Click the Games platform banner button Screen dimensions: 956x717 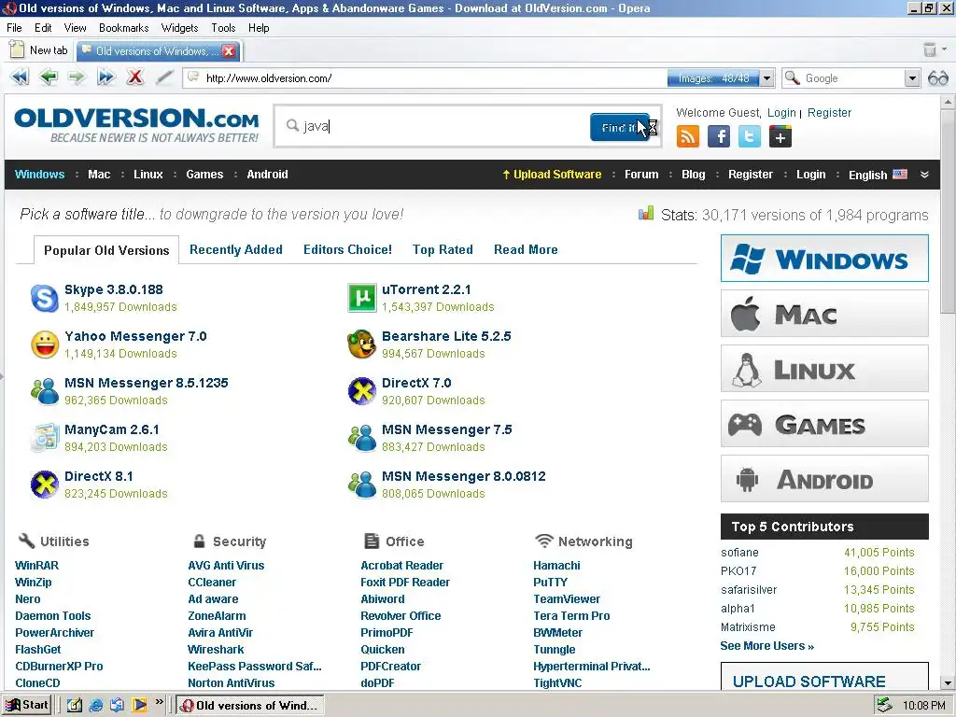click(824, 424)
